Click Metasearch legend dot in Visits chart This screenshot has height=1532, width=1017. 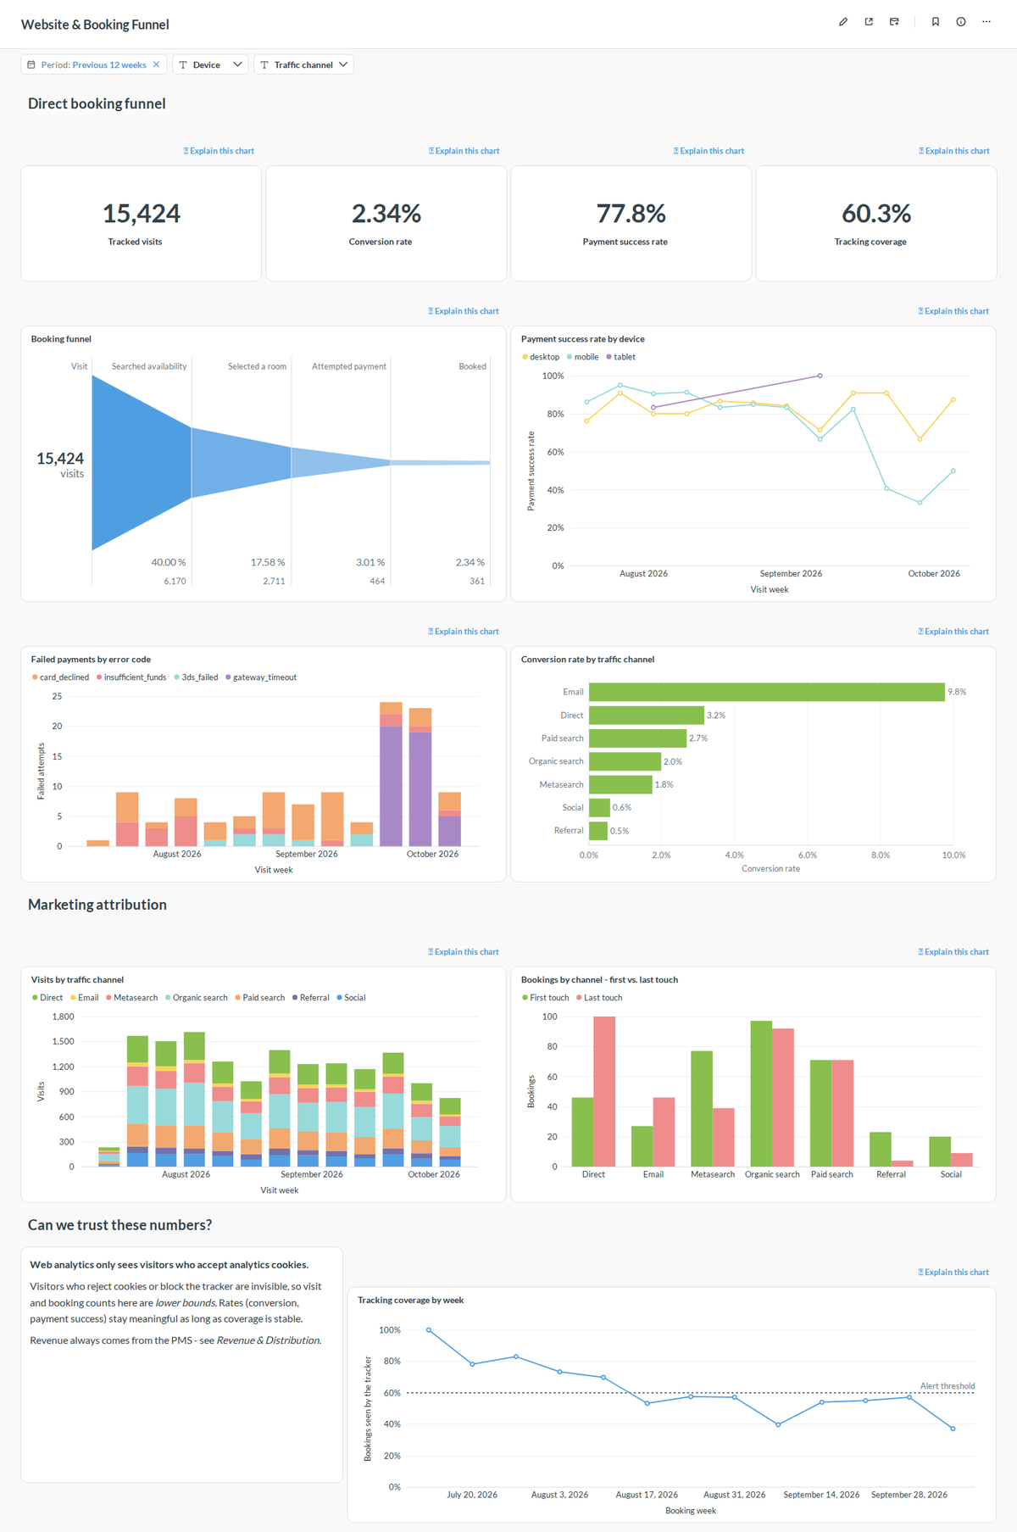pos(108,998)
